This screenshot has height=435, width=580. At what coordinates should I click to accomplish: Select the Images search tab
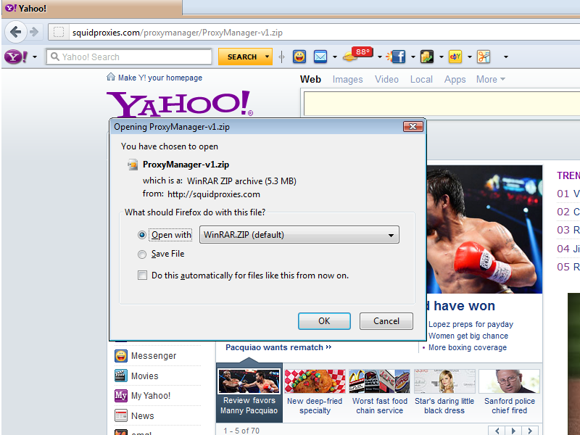pos(347,79)
